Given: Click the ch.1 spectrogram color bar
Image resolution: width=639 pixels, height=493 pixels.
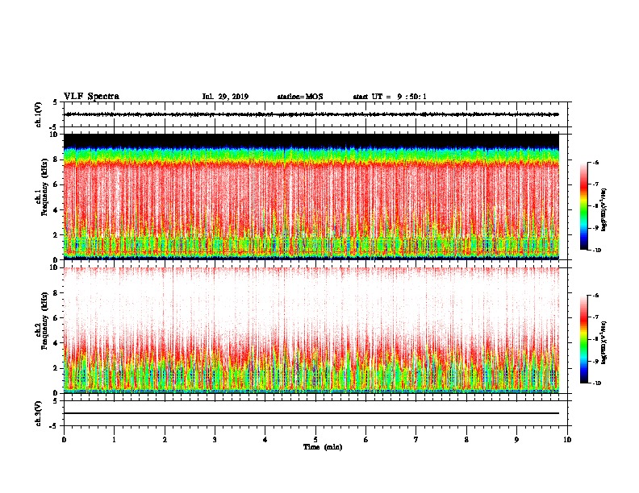Looking at the screenshot, I should (x=584, y=206).
